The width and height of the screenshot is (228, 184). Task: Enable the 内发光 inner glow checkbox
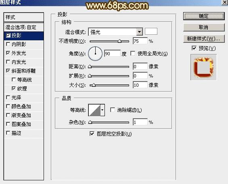click(8, 62)
